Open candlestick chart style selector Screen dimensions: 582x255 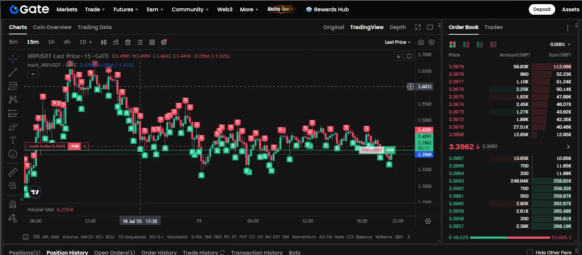click(104, 42)
